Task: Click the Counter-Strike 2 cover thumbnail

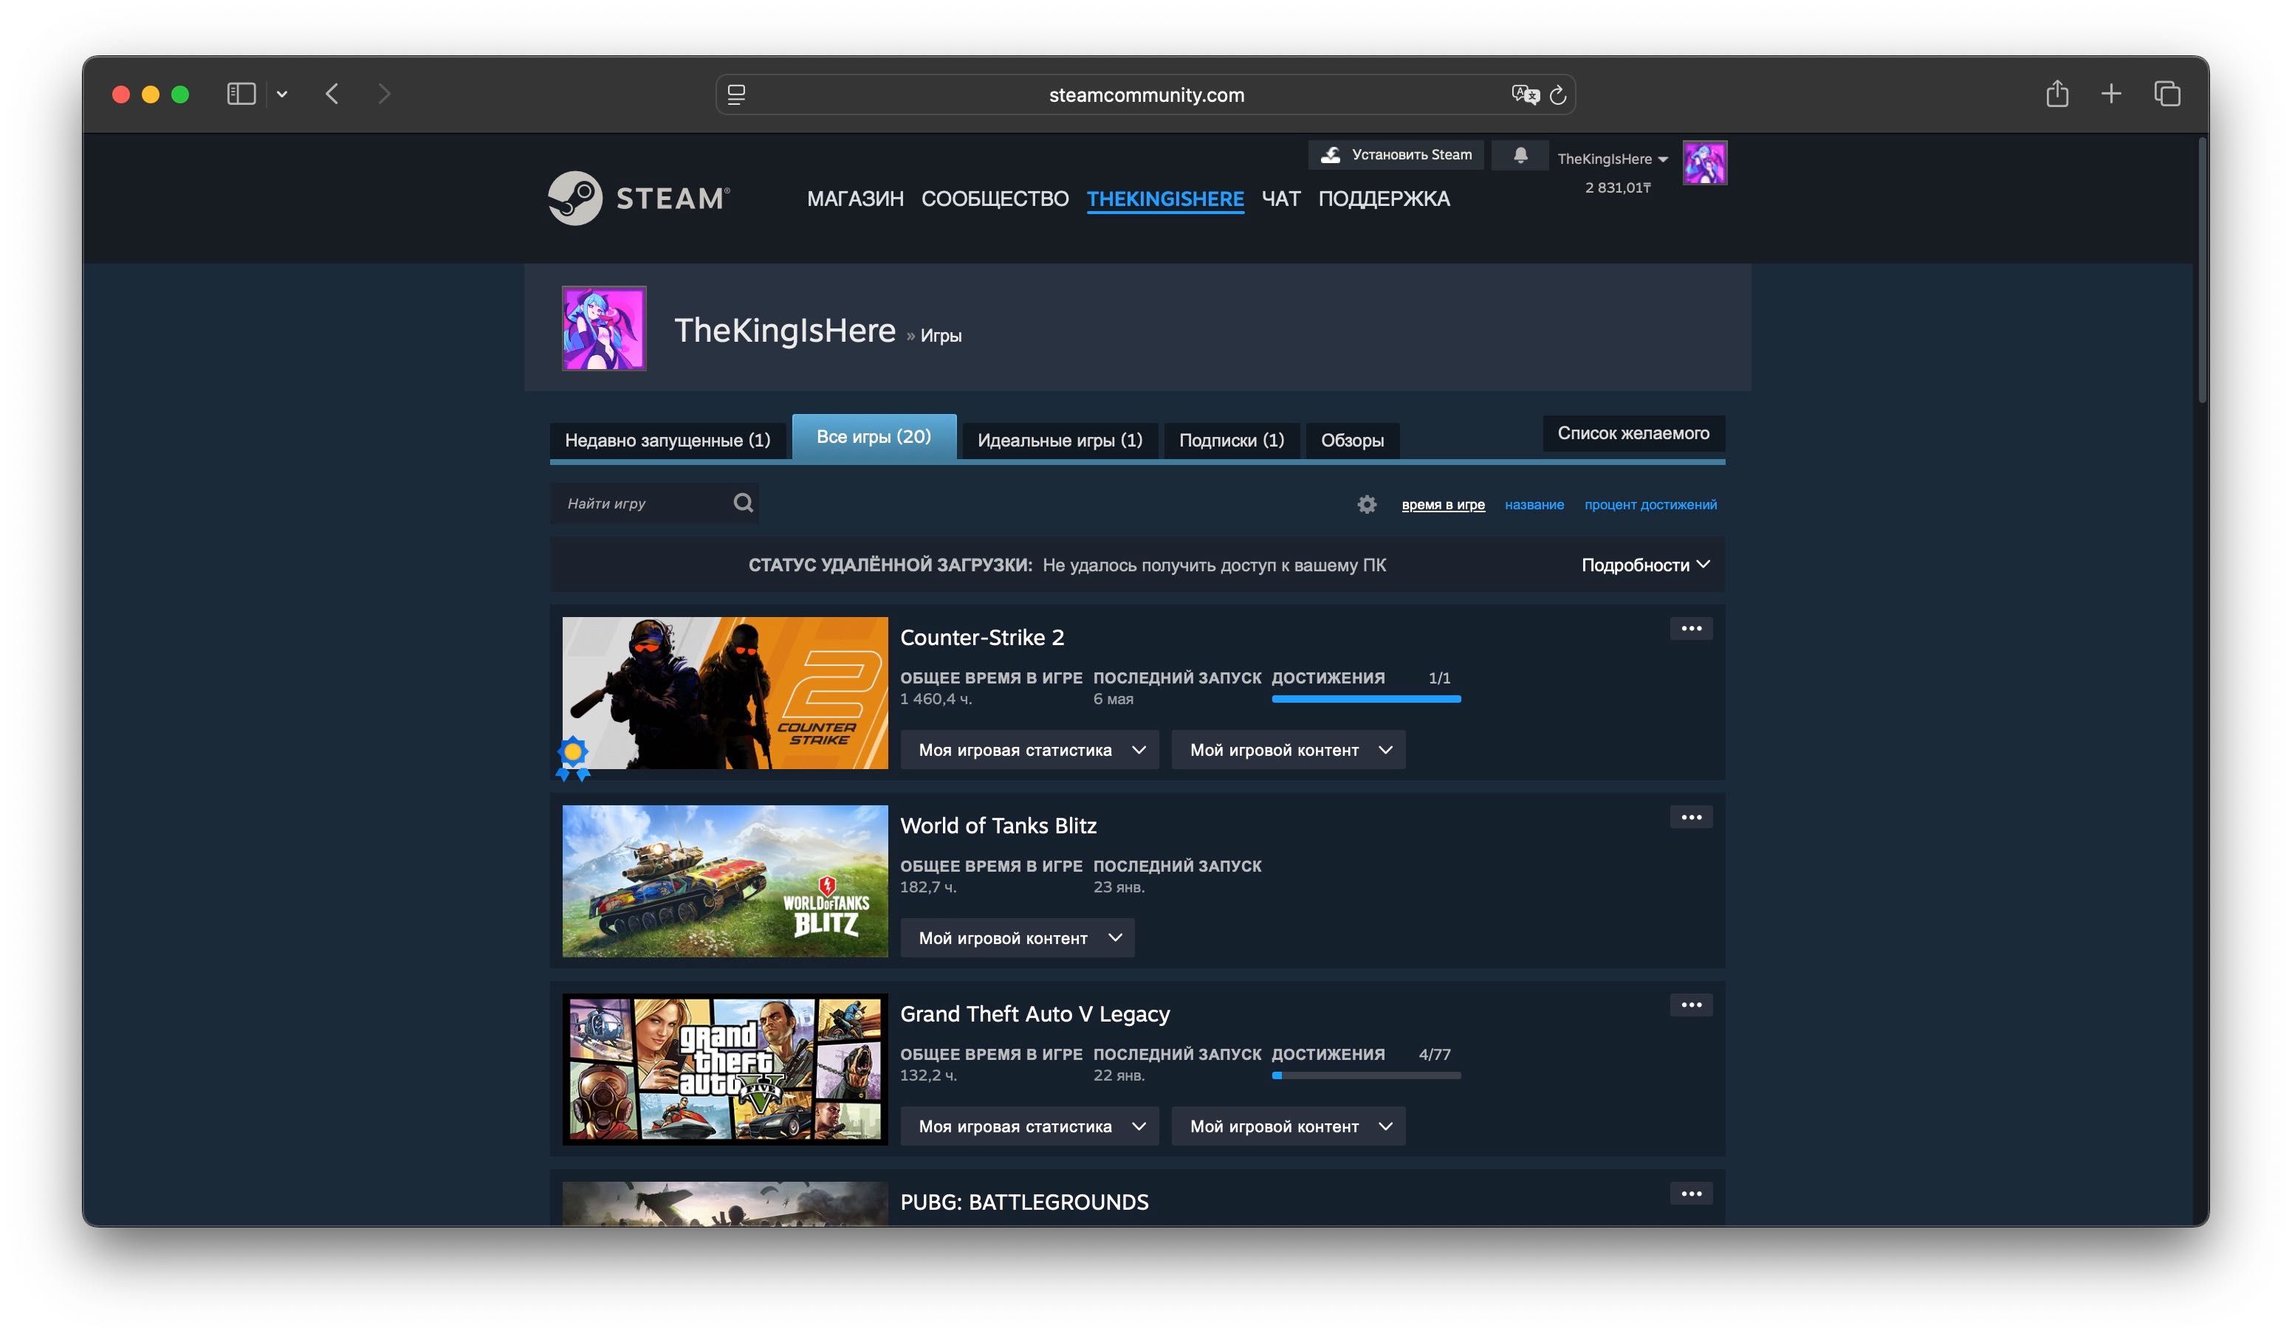Action: (x=725, y=693)
